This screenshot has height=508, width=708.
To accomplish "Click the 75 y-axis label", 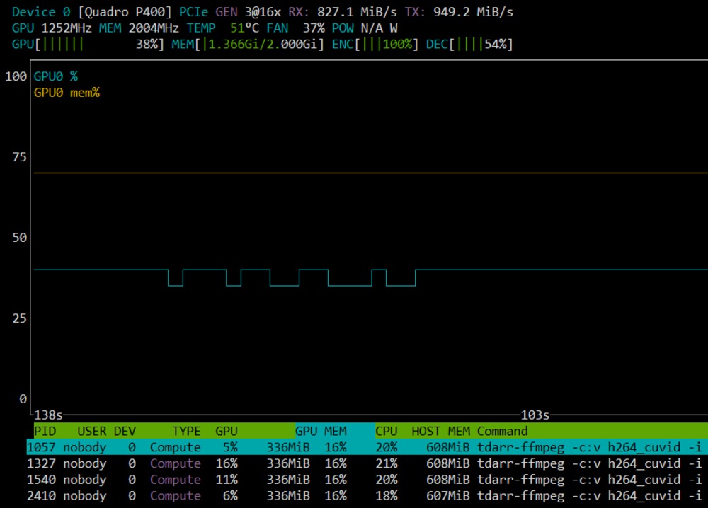I will (19, 157).
